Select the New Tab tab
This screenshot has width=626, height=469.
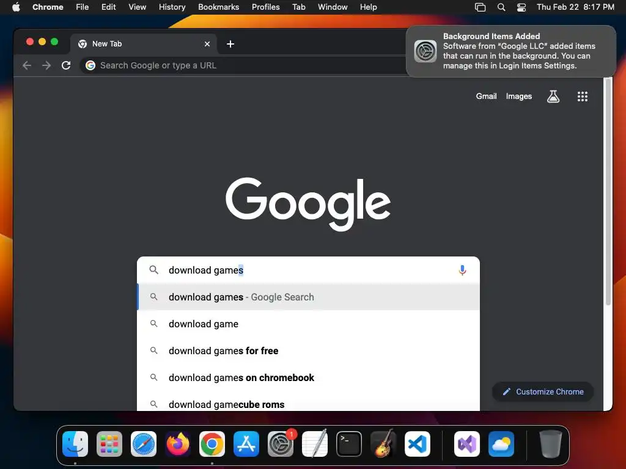(144, 44)
